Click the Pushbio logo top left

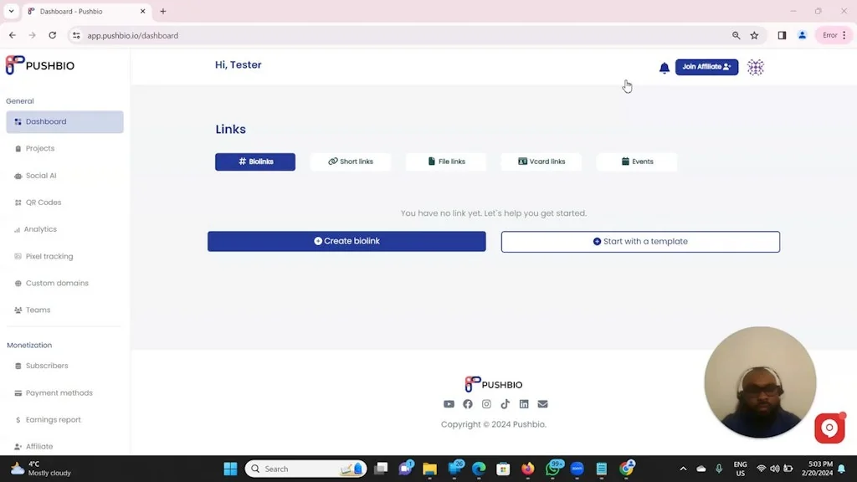pos(39,65)
